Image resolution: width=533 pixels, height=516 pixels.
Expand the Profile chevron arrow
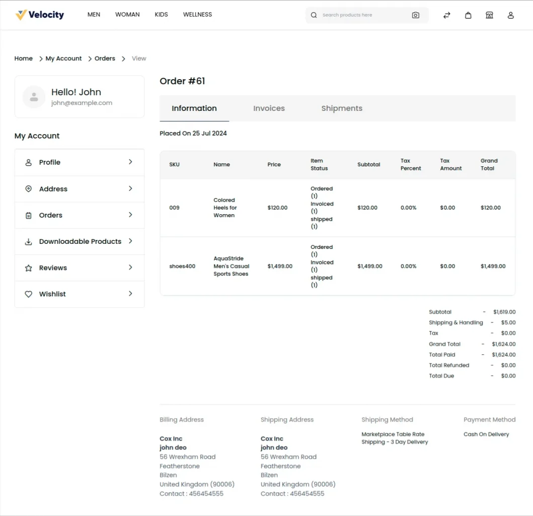pyautogui.click(x=130, y=162)
